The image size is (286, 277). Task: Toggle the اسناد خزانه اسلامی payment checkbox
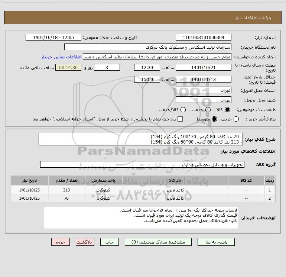point(180,119)
